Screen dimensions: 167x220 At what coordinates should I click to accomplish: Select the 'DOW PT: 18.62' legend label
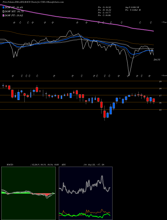tap(14, 15)
